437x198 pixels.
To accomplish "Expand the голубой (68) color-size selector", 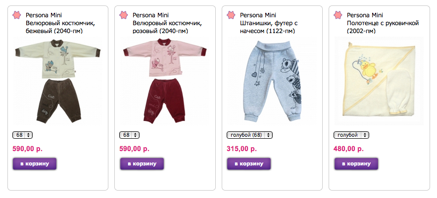I will coord(249,135).
